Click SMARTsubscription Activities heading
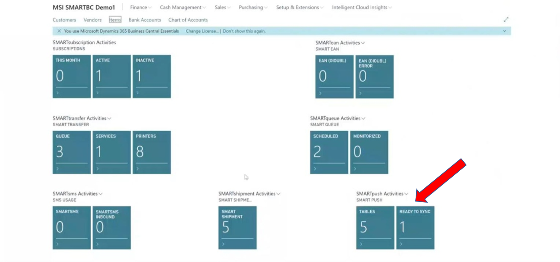This screenshot has width=560, height=262. coord(84,43)
